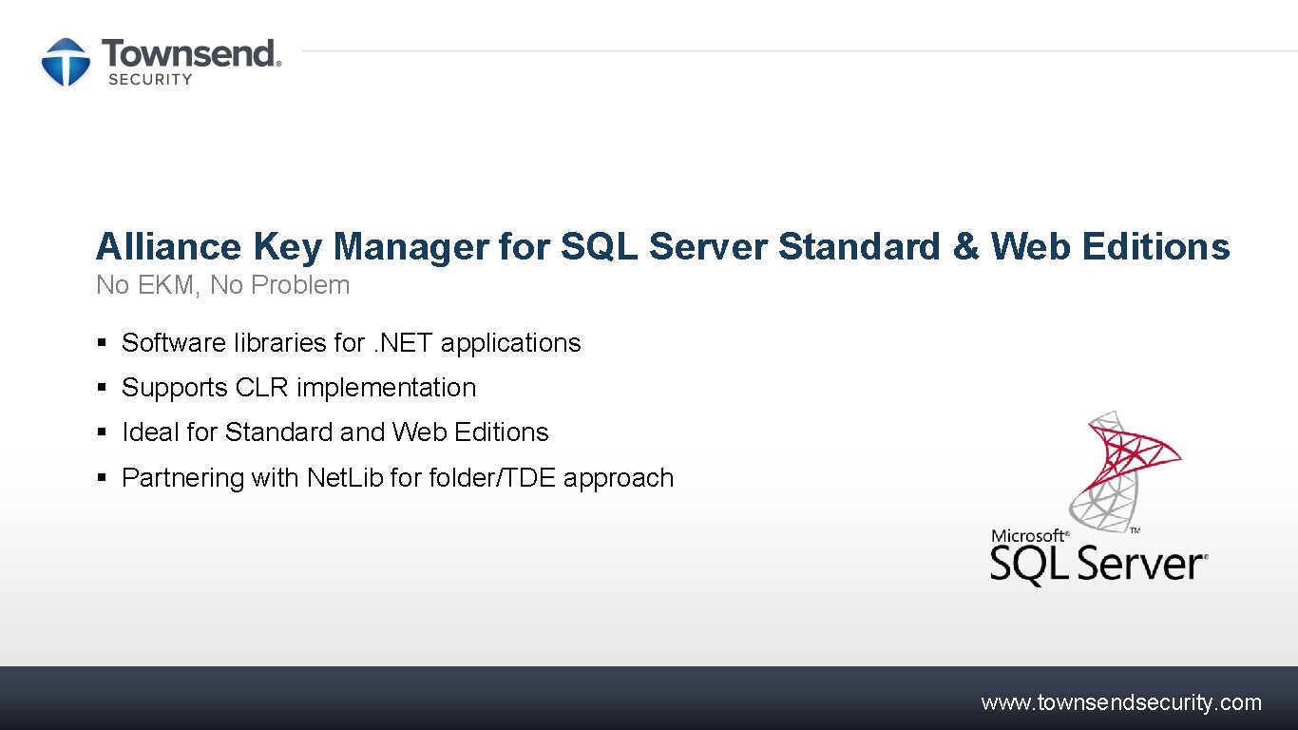This screenshot has width=1298, height=730.
Task: Click the SECURITY text under Townsend
Action: click(150, 80)
